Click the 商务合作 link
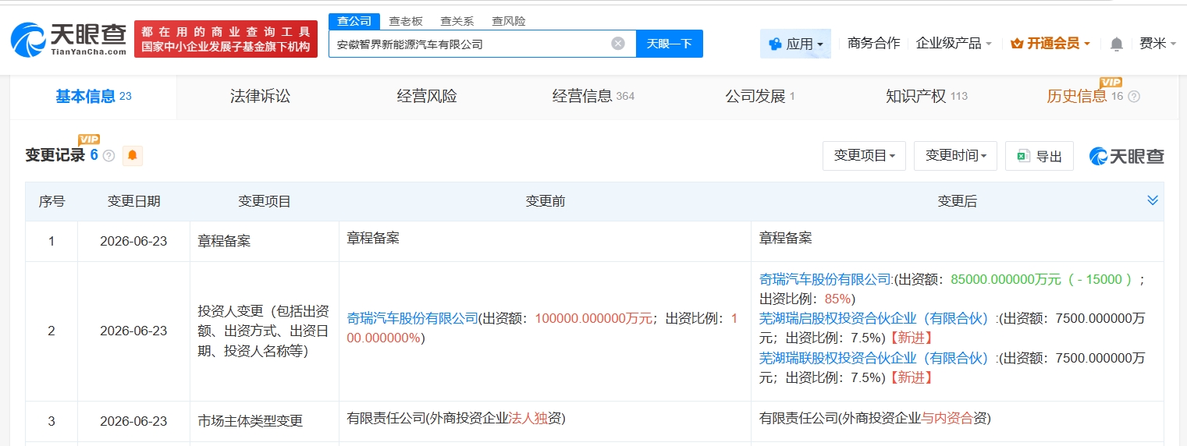The image size is (1187, 446). [x=873, y=44]
